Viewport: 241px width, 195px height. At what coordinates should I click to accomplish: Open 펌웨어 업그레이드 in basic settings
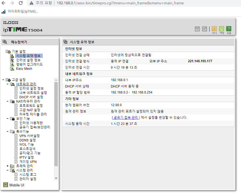coord(29,64)
